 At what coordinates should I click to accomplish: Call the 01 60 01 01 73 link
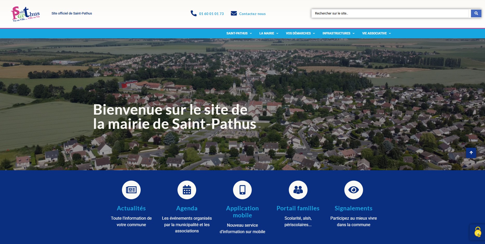point(211,14)
